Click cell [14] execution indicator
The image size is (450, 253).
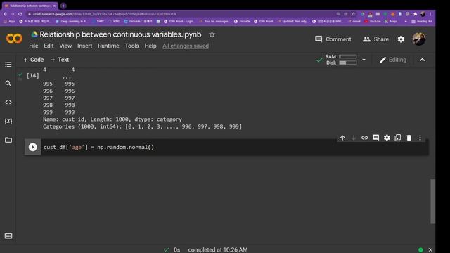(x=33, y=75)
